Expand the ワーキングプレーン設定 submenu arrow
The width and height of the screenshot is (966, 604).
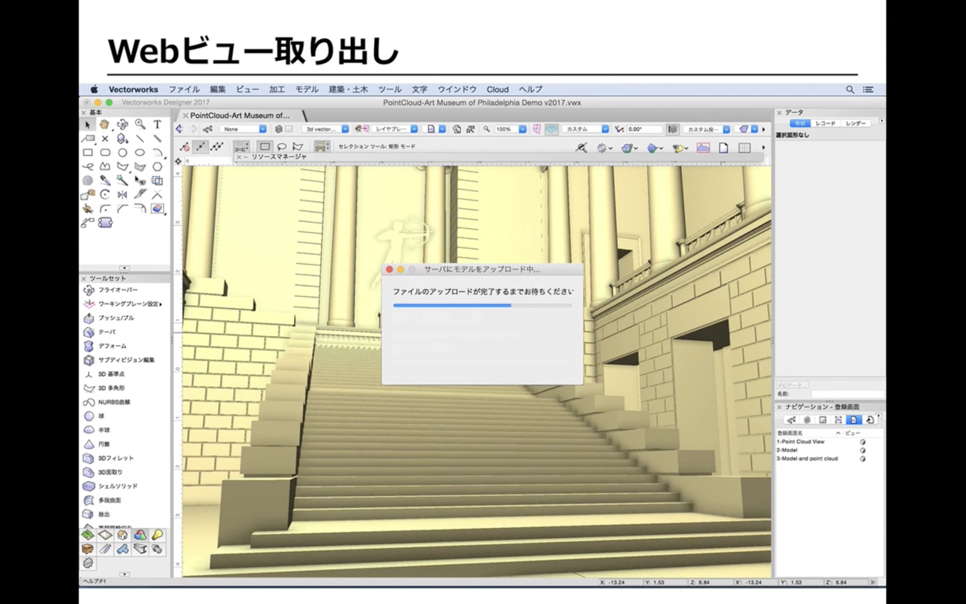pos(160,304)
